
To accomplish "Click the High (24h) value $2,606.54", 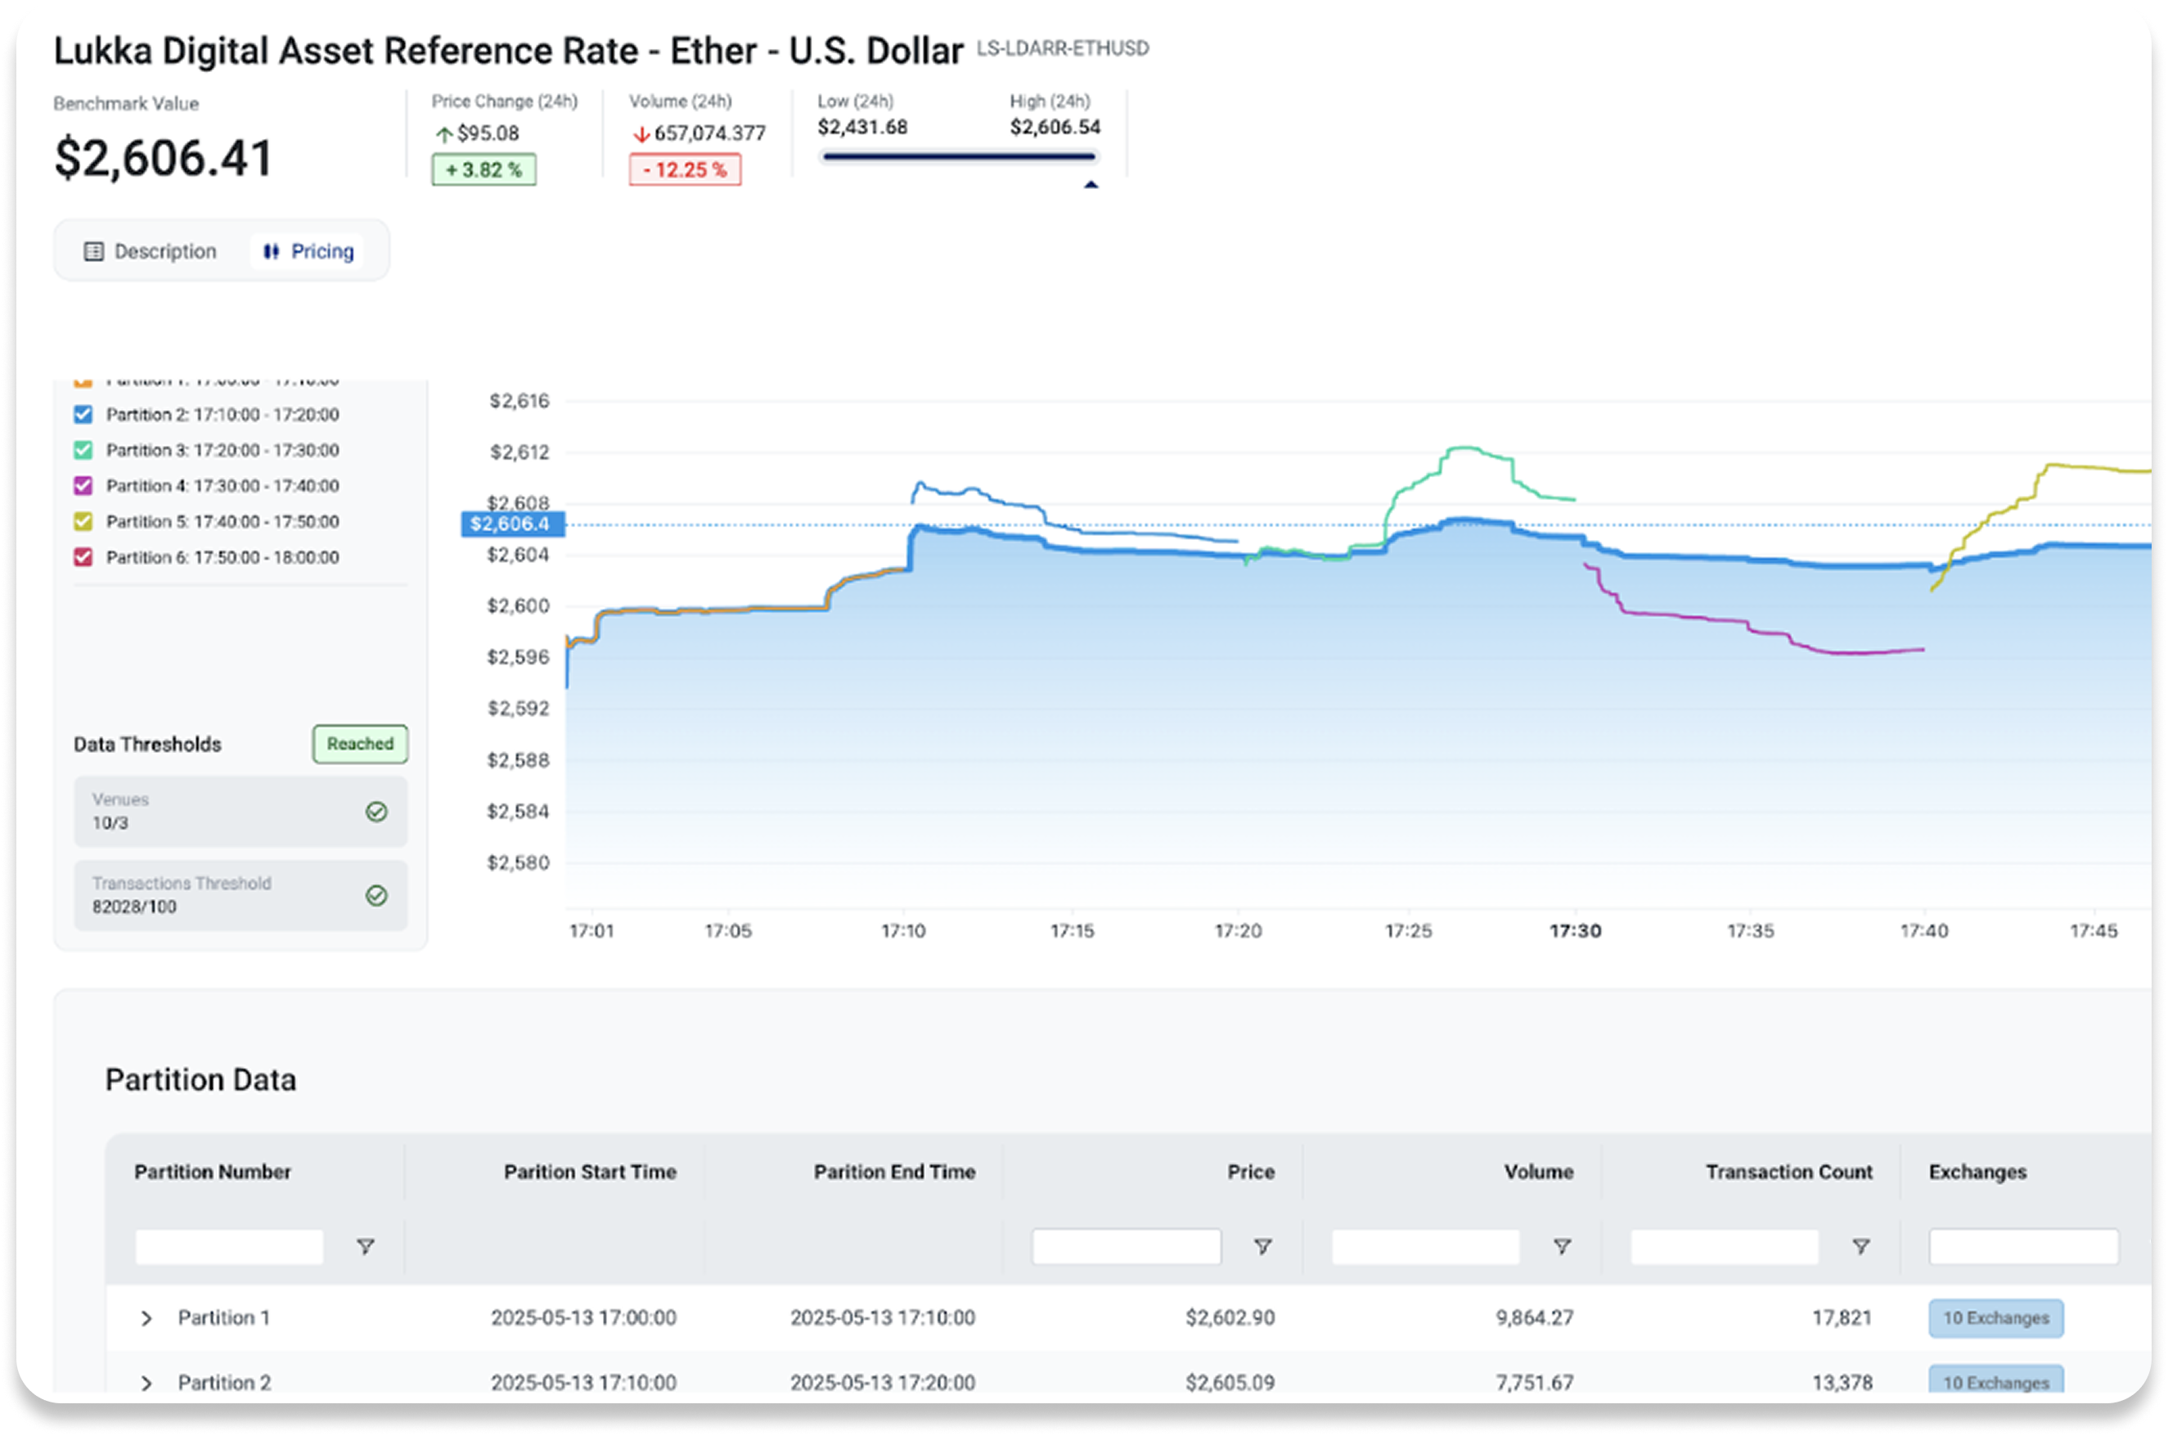I will point(1055,128).
